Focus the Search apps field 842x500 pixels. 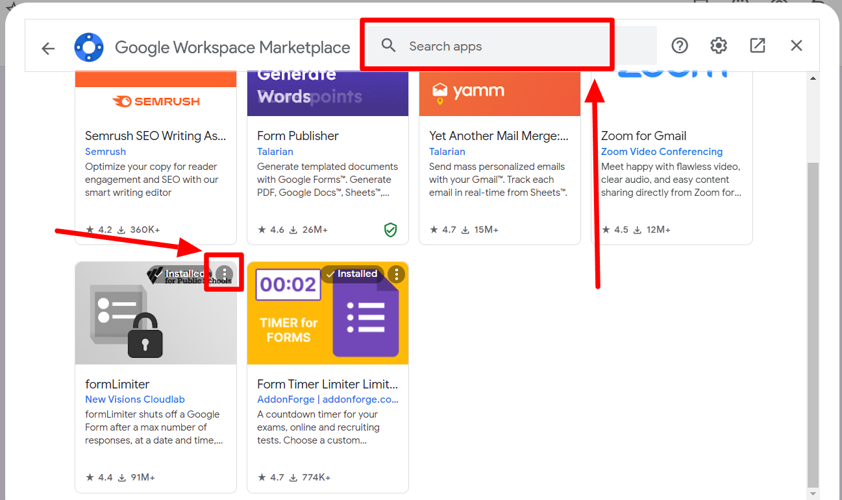point(512,46)
